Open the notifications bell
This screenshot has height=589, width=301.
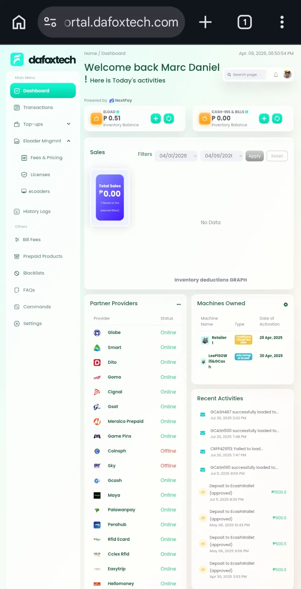coord(276,75)
